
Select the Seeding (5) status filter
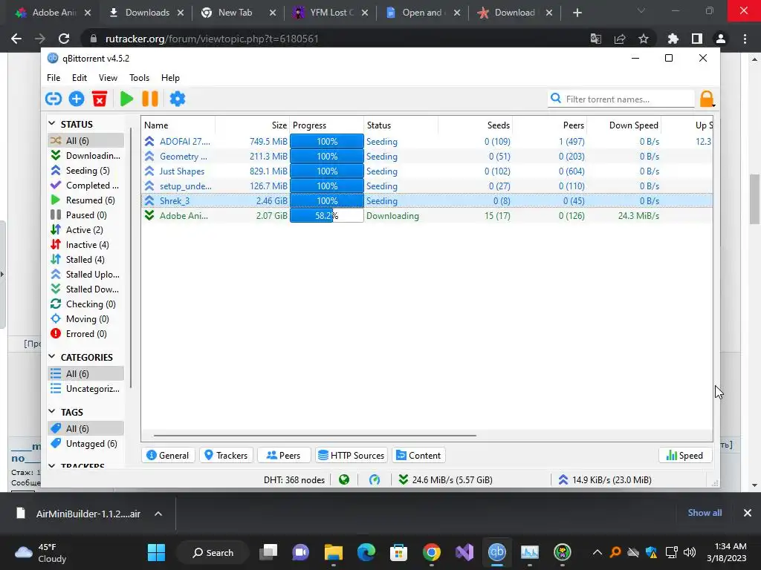(85, 171)
